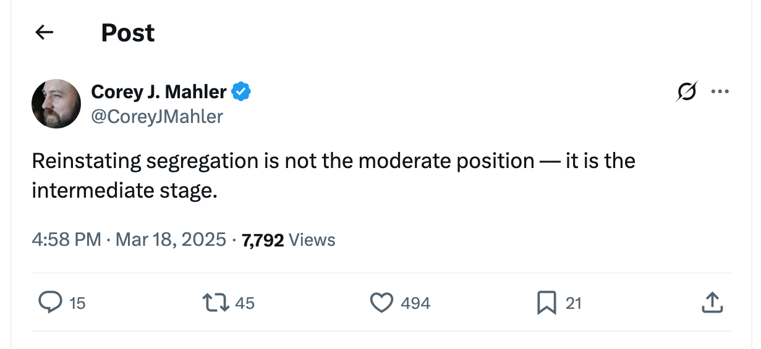
Task: Click the Post heading at top
Action: (x=128, y=33)
